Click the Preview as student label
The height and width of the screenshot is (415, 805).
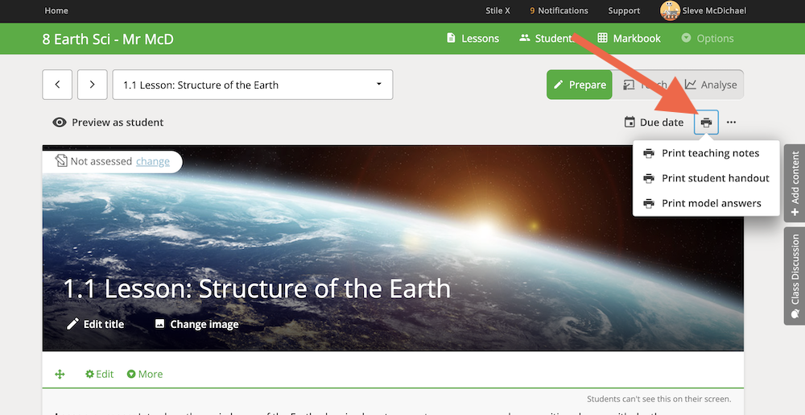(x=118, y=122)
